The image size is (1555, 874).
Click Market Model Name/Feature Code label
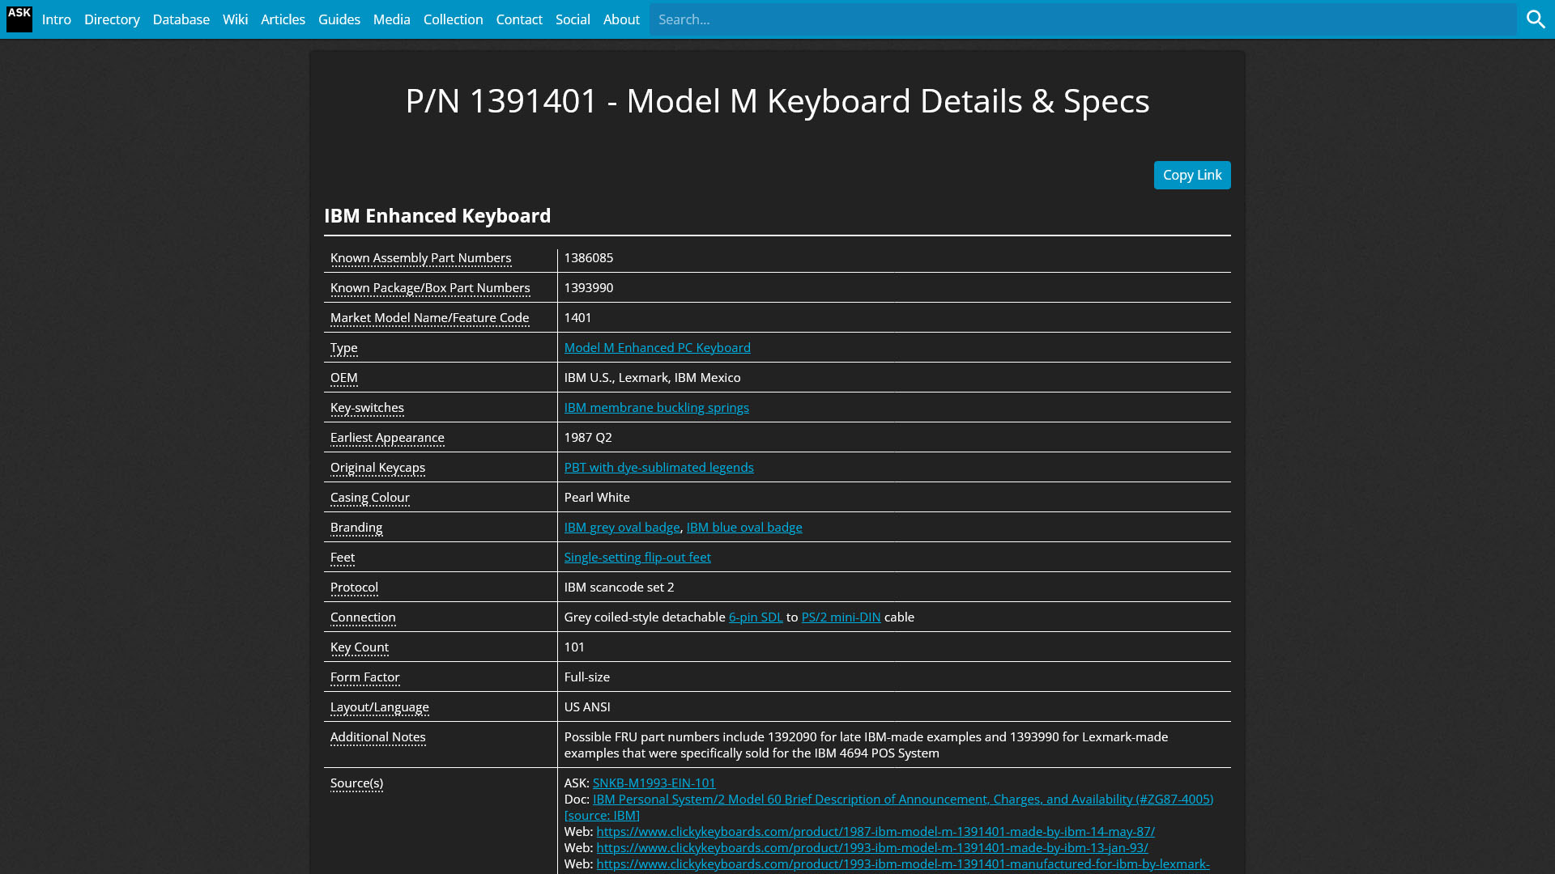coord(430,317)
